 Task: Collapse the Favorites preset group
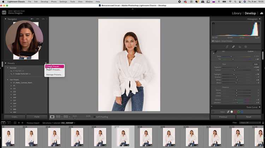(8, 68)
